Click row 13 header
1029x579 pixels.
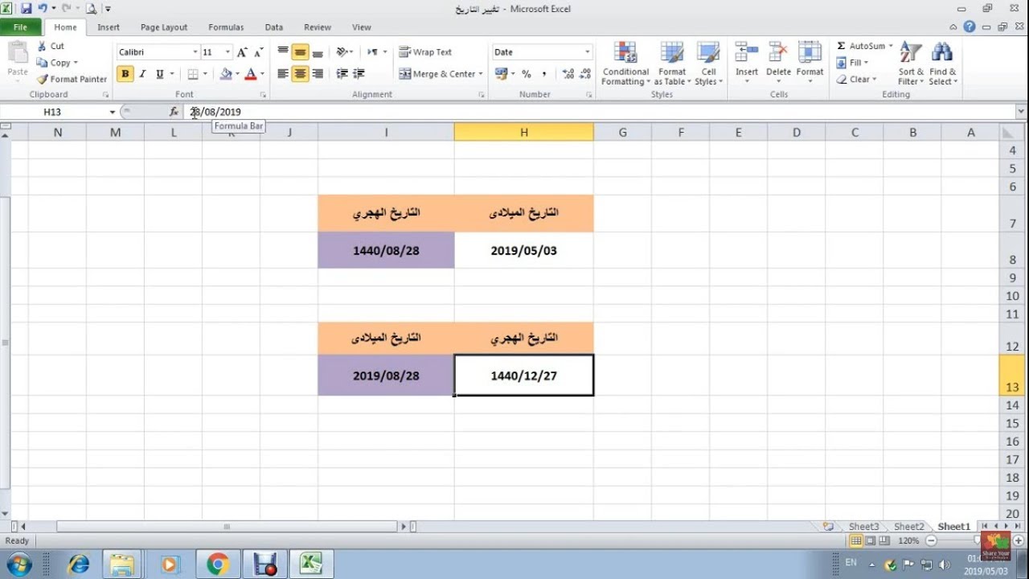click(1011, 376)
